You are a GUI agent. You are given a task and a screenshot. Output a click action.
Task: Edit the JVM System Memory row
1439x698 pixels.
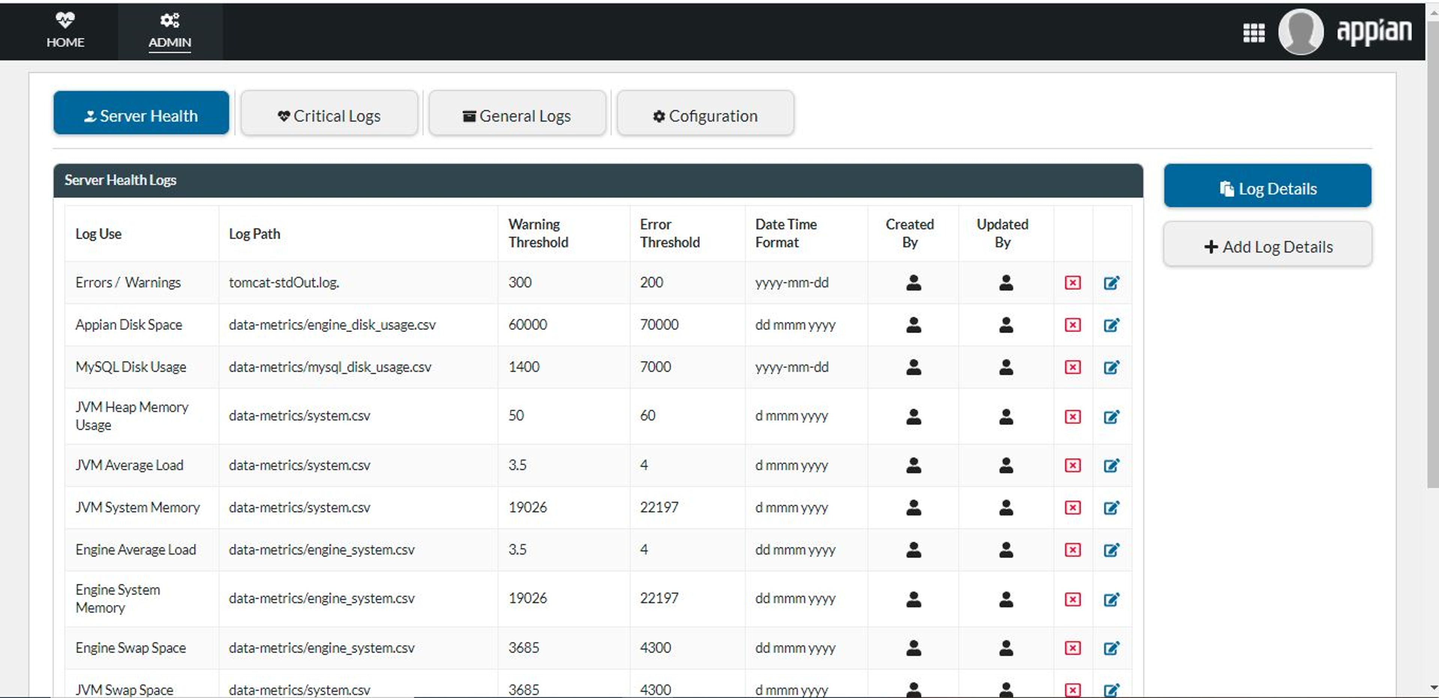[1111, 508]
